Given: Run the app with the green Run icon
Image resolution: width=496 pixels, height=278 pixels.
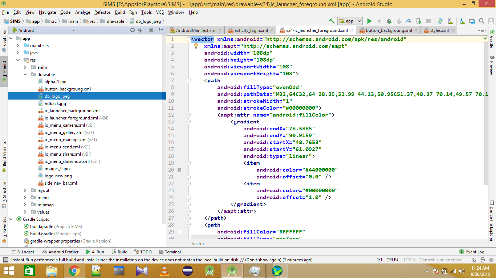Looking at the screenshot, I should pos(369,21).
